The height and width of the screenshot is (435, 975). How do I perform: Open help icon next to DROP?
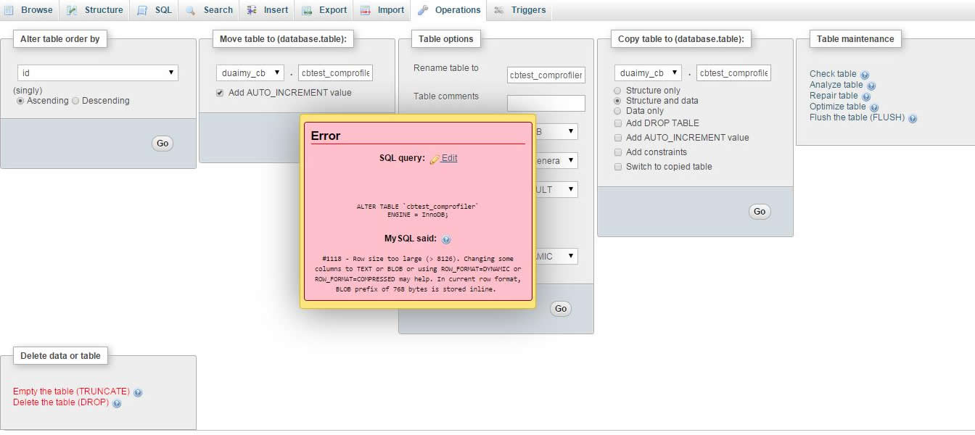pos(117,403)
